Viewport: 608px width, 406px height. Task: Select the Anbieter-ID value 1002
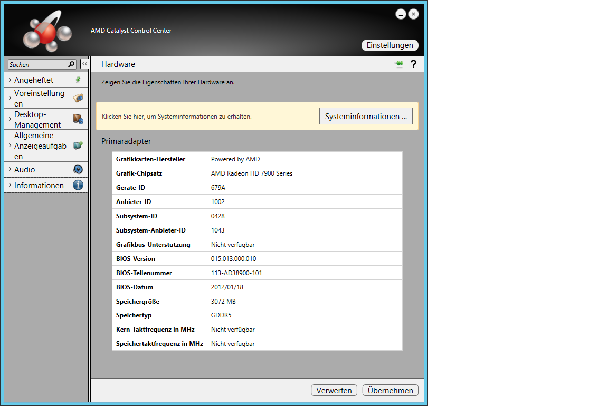click(x=217, y=202)
